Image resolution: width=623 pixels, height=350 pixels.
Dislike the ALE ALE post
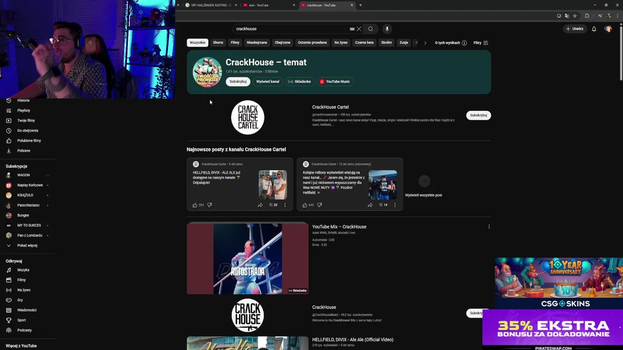(x=210, y=205)
